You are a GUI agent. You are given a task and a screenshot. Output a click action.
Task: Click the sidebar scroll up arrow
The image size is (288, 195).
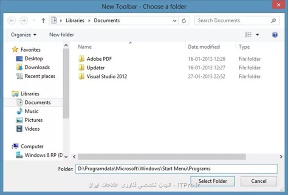[x=66, y=45]
